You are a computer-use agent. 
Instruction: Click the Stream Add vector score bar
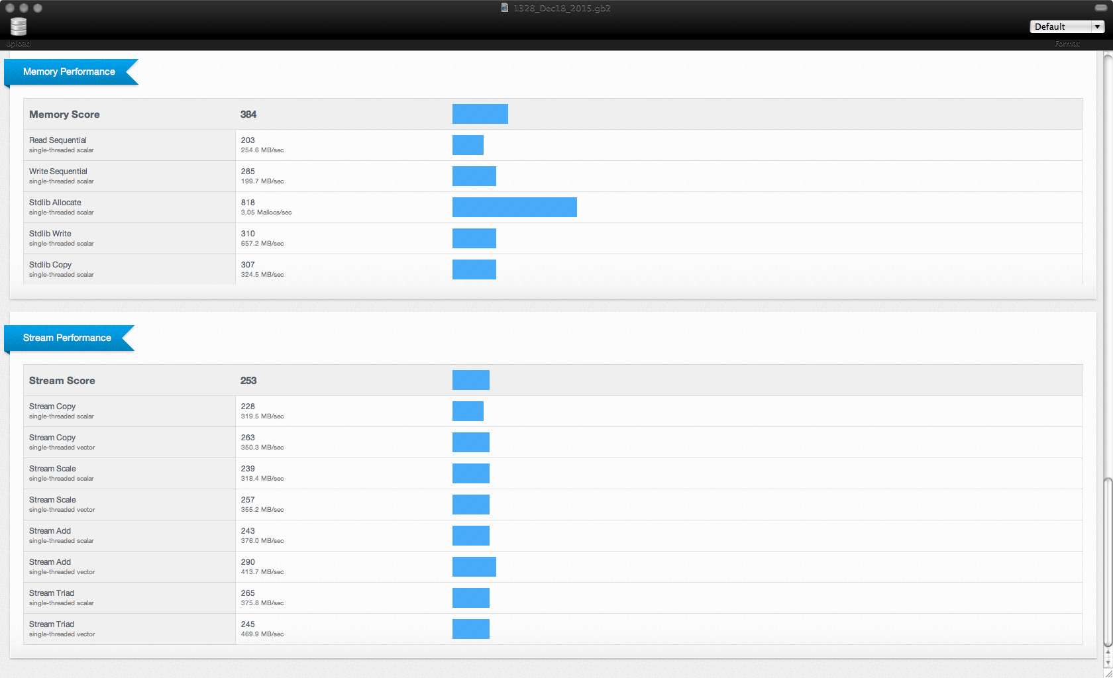pos(474,567)
